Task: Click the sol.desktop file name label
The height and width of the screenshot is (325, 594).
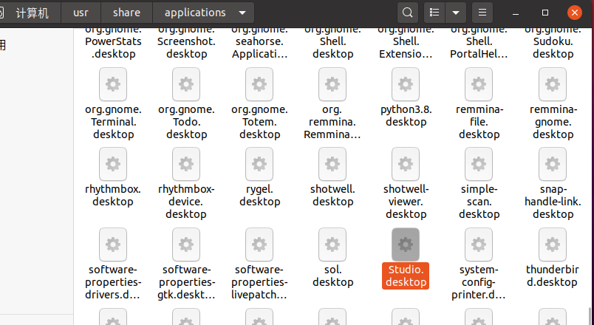Action: coord(332,276)
